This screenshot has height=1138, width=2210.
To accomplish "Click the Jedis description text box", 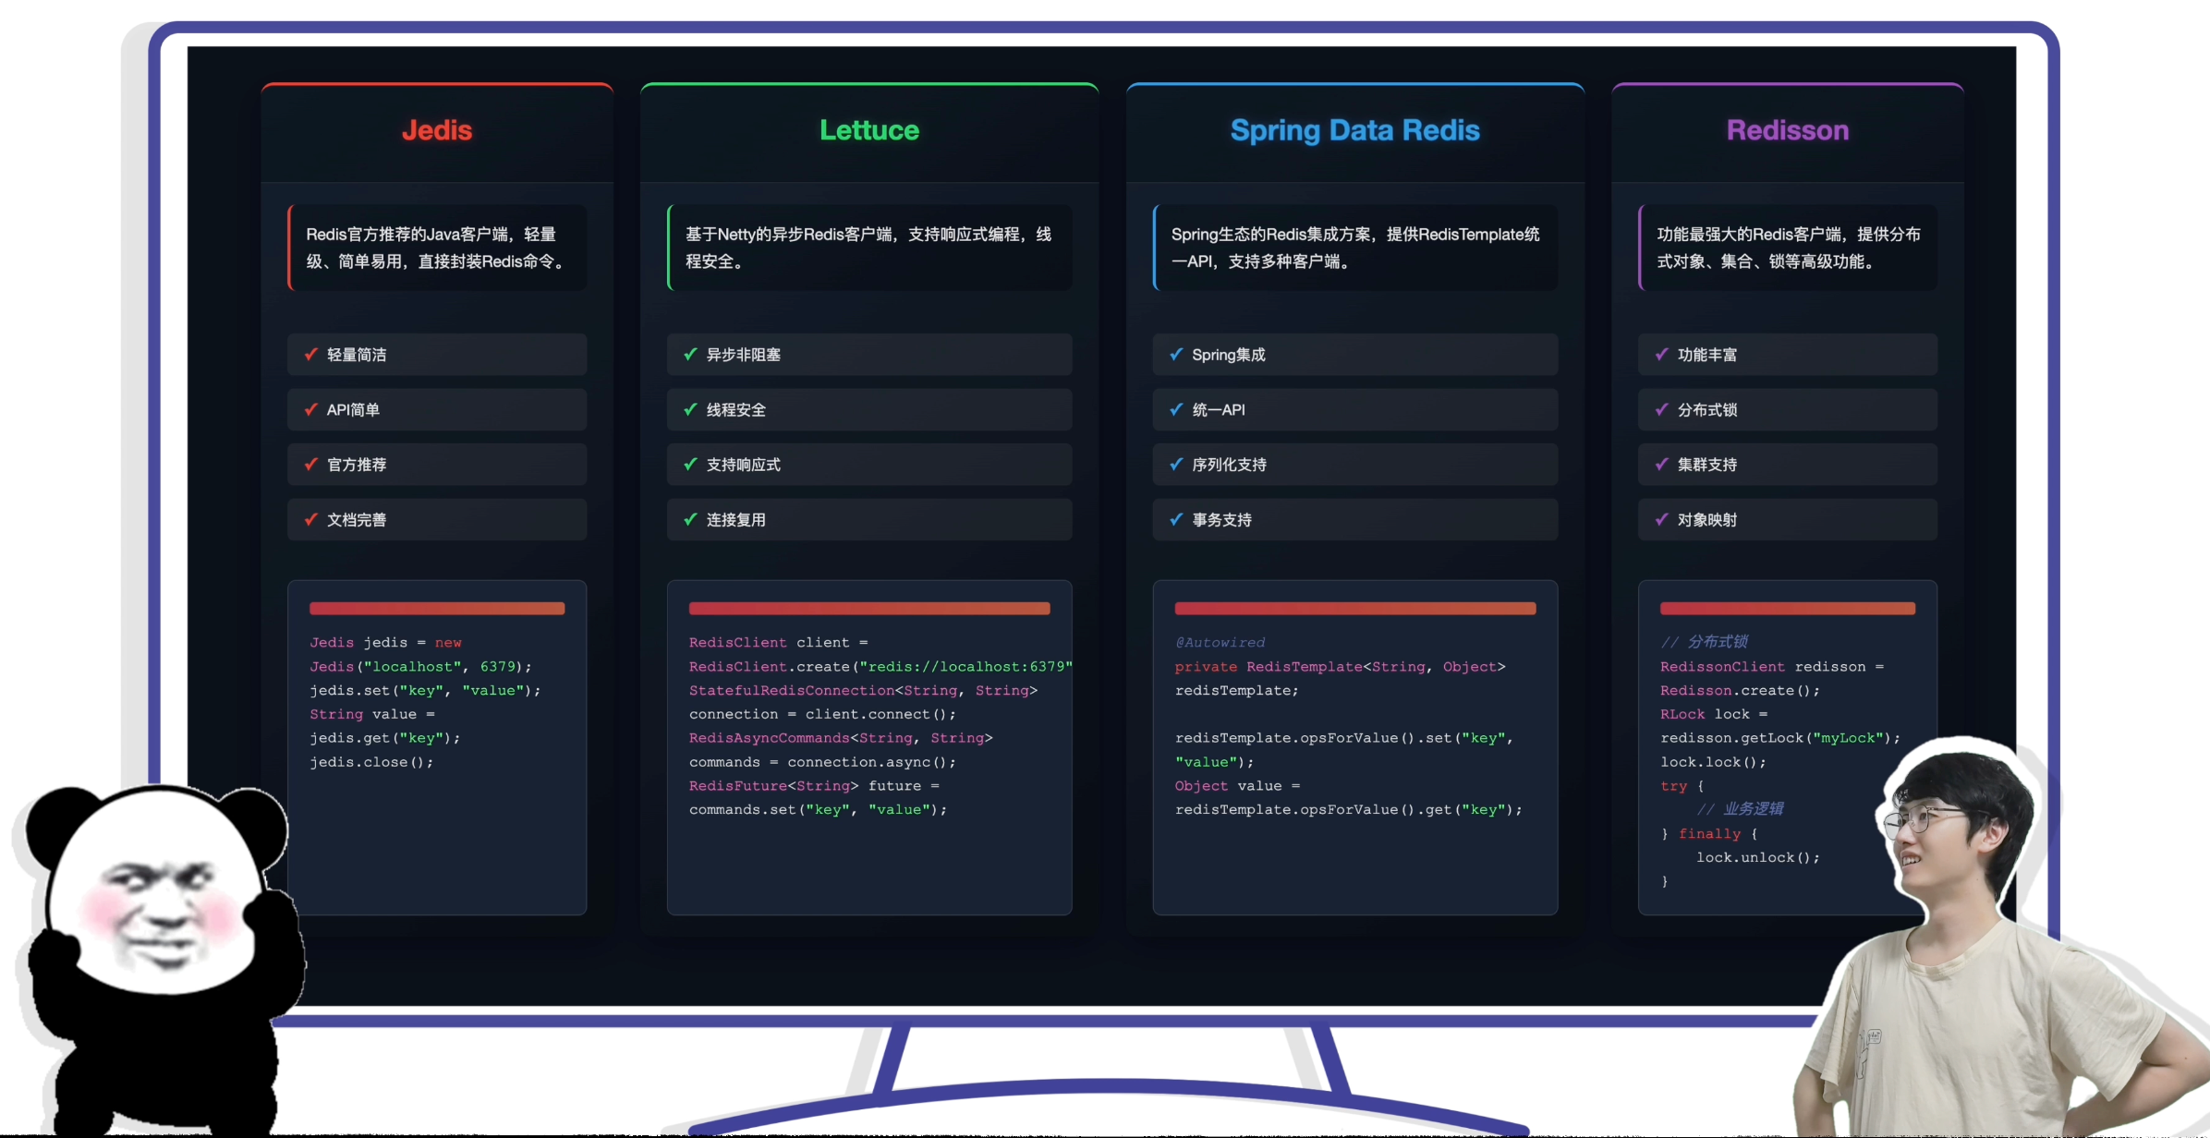I will pyautogui.click(x=437, y=248).
